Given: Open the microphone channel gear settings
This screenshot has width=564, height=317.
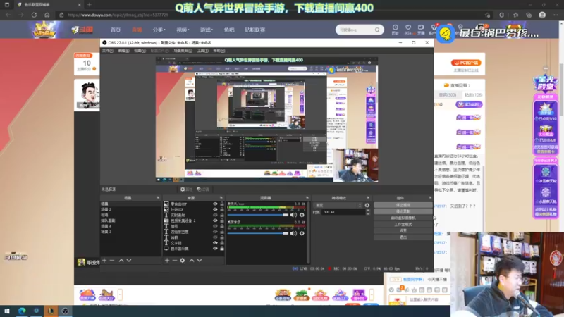Looking at the screenshot, I should (x=302, y=215).
